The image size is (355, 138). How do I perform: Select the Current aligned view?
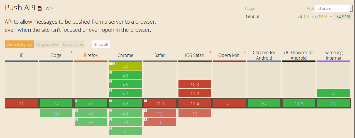pyautogui.click(x=19, y=44)
